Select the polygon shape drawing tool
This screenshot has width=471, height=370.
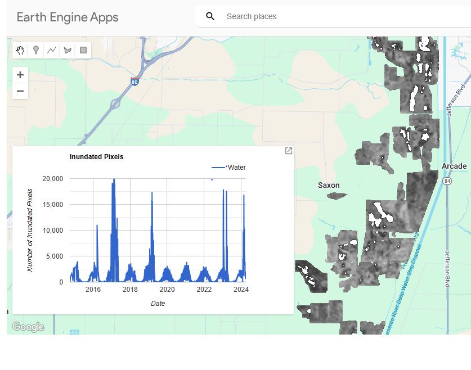68,50
